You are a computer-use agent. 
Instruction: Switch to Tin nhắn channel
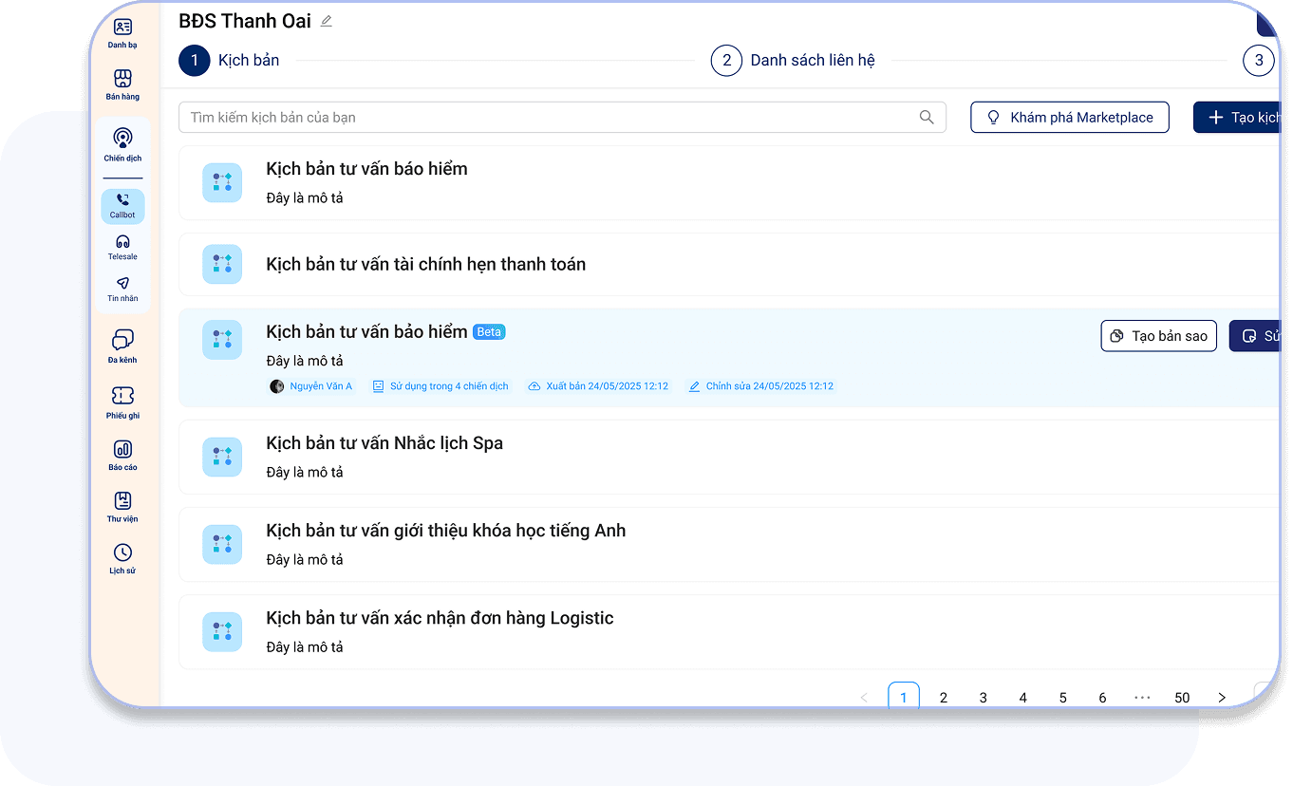pos(122,288)
